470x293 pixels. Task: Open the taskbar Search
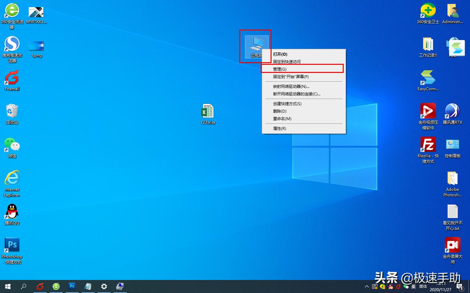click(x=23, y=286)
